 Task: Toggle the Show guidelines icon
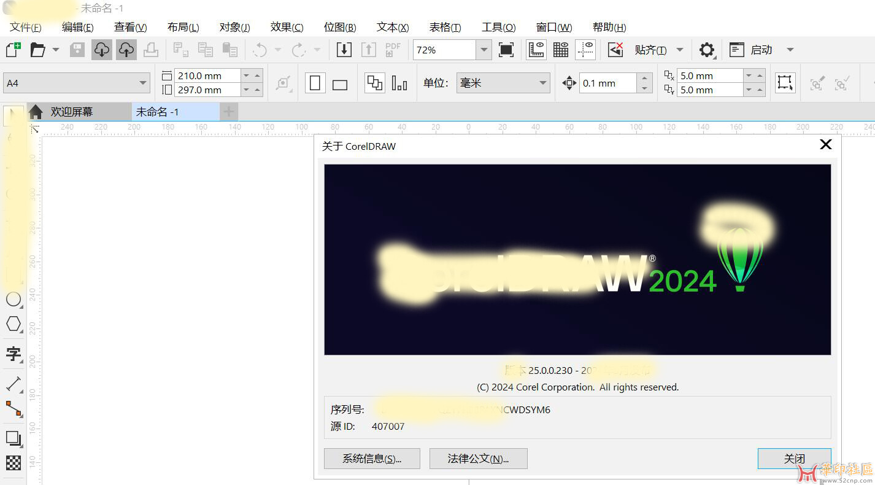pos(585,50)
